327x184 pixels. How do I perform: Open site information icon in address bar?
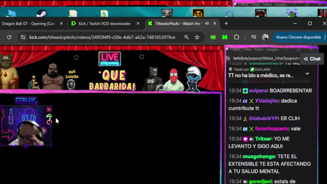pyautogui.click(x=23, y=37)
